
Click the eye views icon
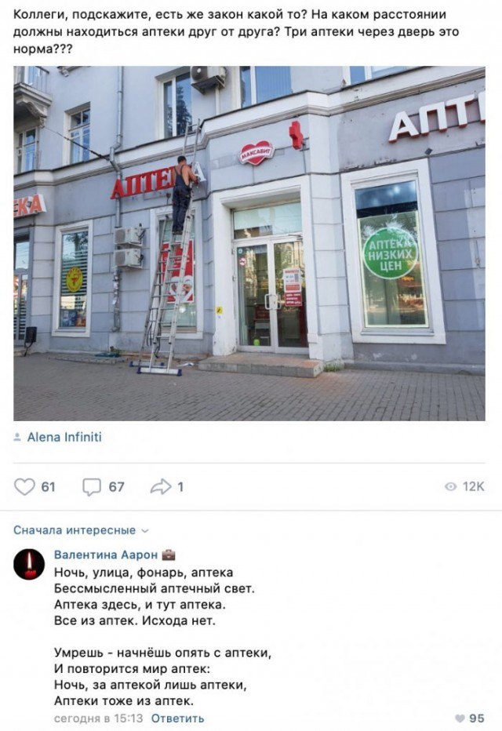[x=451, y=487]
